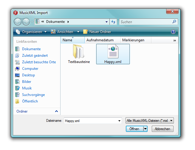Open the MusicXML file type filter dropdown
Screen dimensions: 195x150
point(150,121)
